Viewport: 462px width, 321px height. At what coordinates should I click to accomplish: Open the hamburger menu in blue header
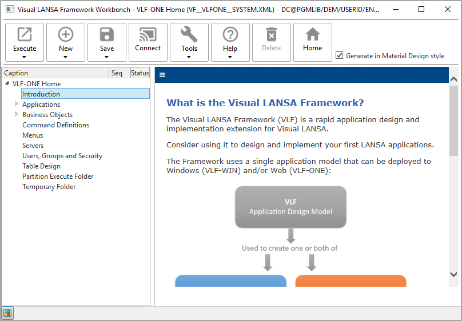tap(162, 75)
